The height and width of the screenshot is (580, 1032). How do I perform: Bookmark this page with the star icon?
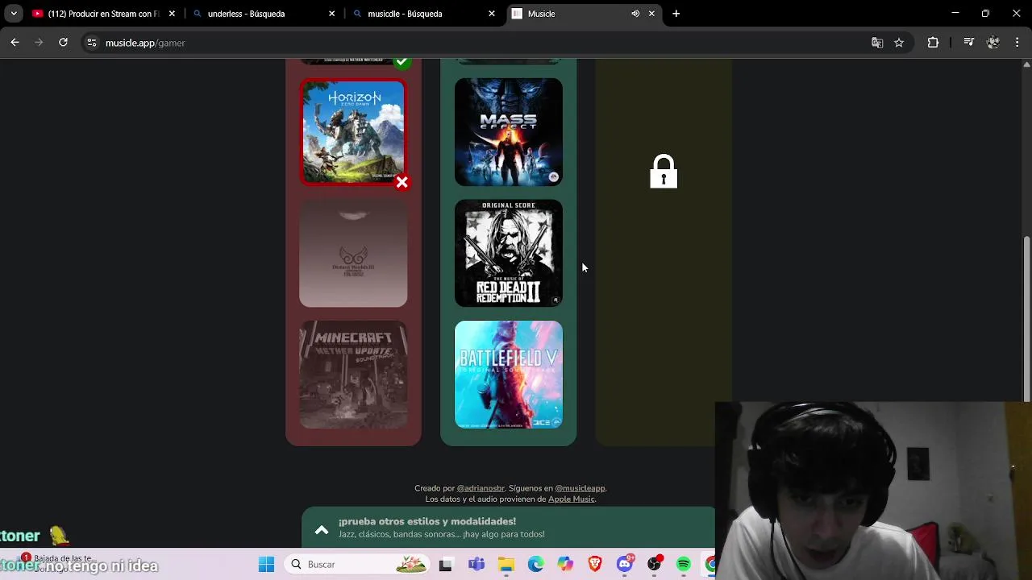click(x=899, y=43)
